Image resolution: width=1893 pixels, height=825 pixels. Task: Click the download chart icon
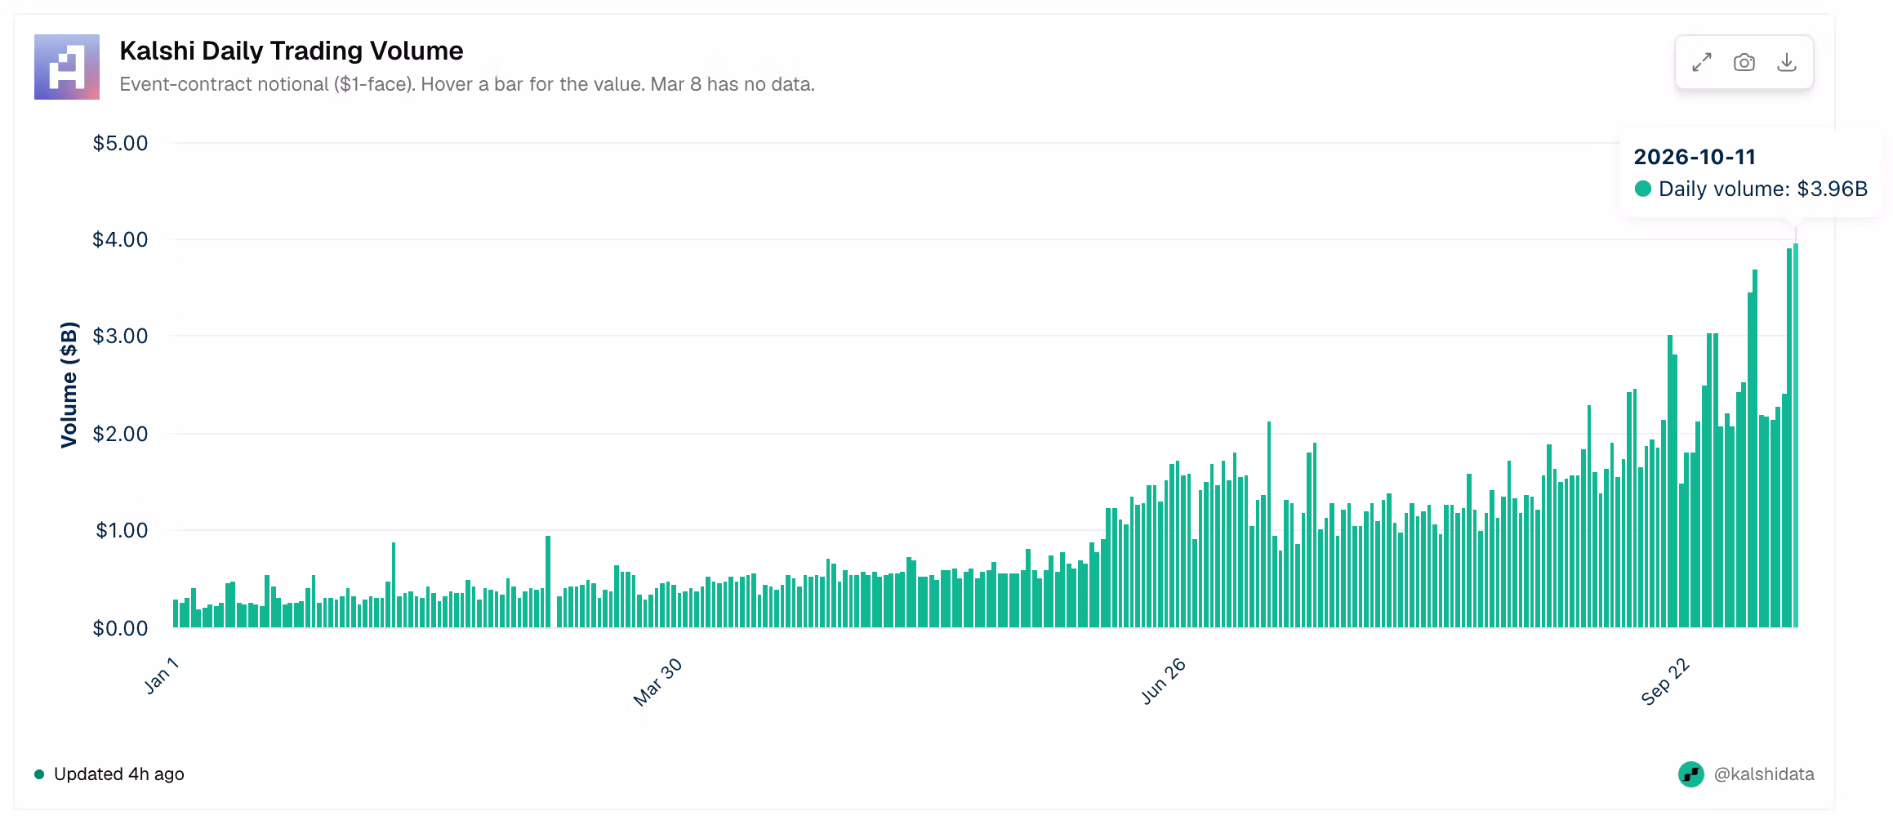click(x=1787, y=62)
